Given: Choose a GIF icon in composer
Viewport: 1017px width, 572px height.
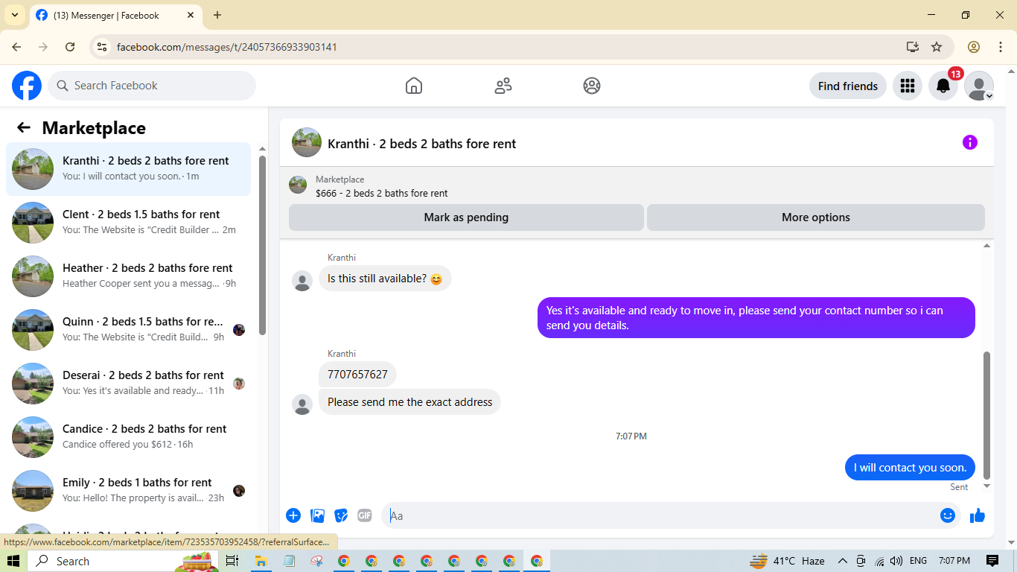Looking at the screenshot, I should 364,515.
